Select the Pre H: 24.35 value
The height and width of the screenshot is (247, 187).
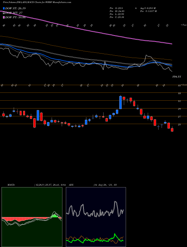coord(117,11)
